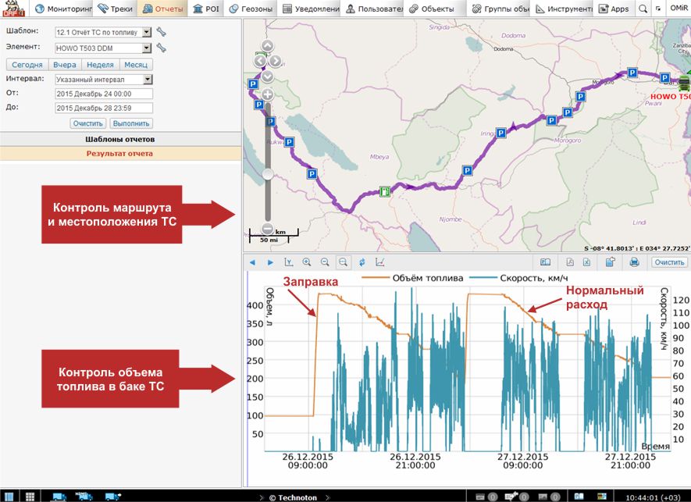Open Apps menu
This screenshot has width=691, height=502.
pos(614,9)
